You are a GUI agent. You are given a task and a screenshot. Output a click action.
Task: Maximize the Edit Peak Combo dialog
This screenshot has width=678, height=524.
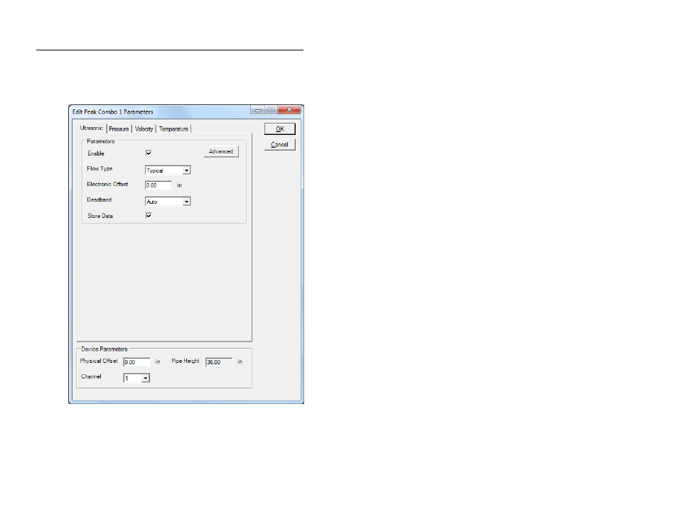pyautogui.click(x=271, y=111)
